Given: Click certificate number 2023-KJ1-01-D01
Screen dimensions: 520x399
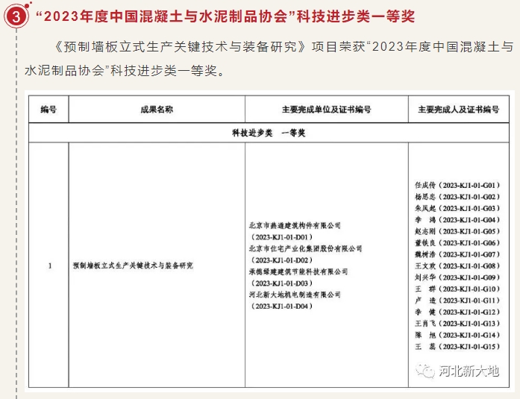Looking at the screenshot, I should [x=282, y=237].
